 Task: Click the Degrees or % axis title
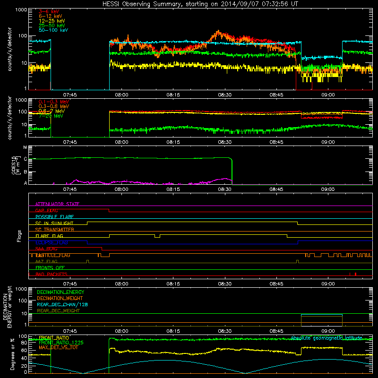coord(13,354)
